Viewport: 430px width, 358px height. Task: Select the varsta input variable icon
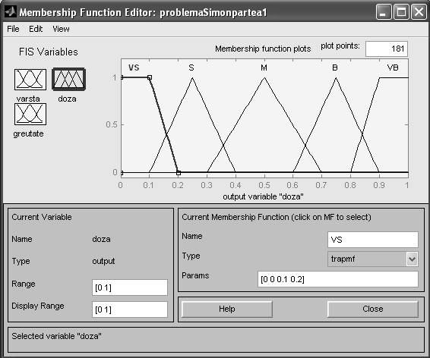(30, 80)
